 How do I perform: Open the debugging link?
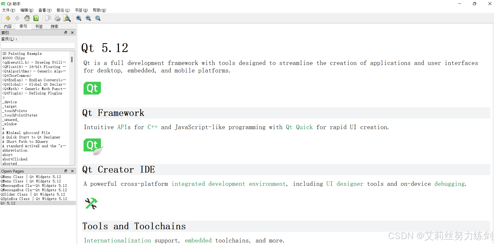449,184
